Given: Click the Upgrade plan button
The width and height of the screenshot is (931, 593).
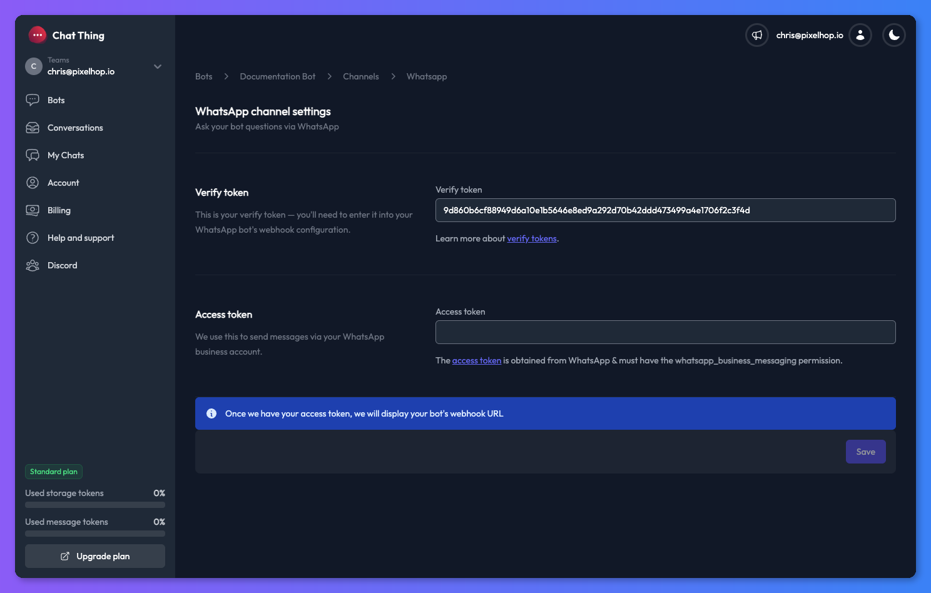Looking at the screenshot, I should (x=95, y=556).
